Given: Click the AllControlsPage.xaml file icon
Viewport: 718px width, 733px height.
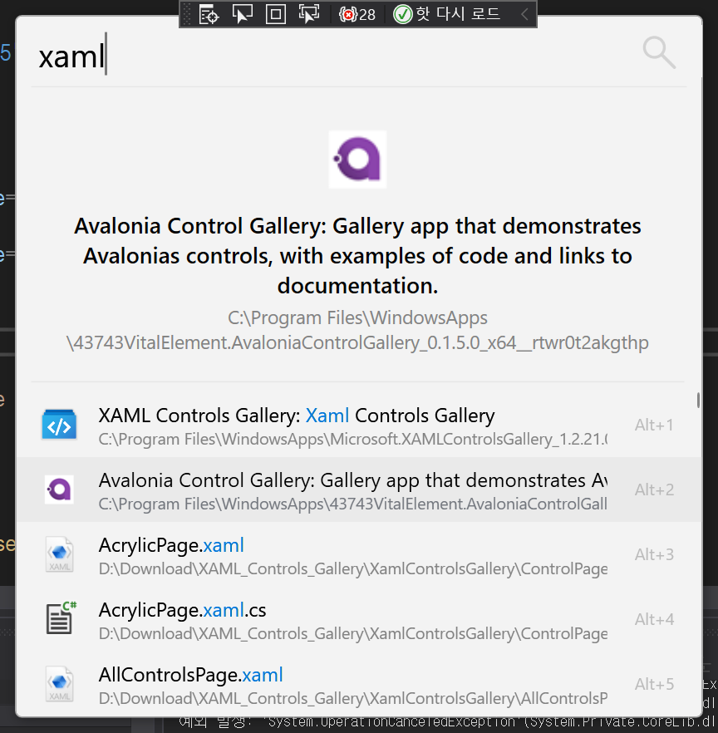Looking at the screenshot, I should [x=59, y=684].
